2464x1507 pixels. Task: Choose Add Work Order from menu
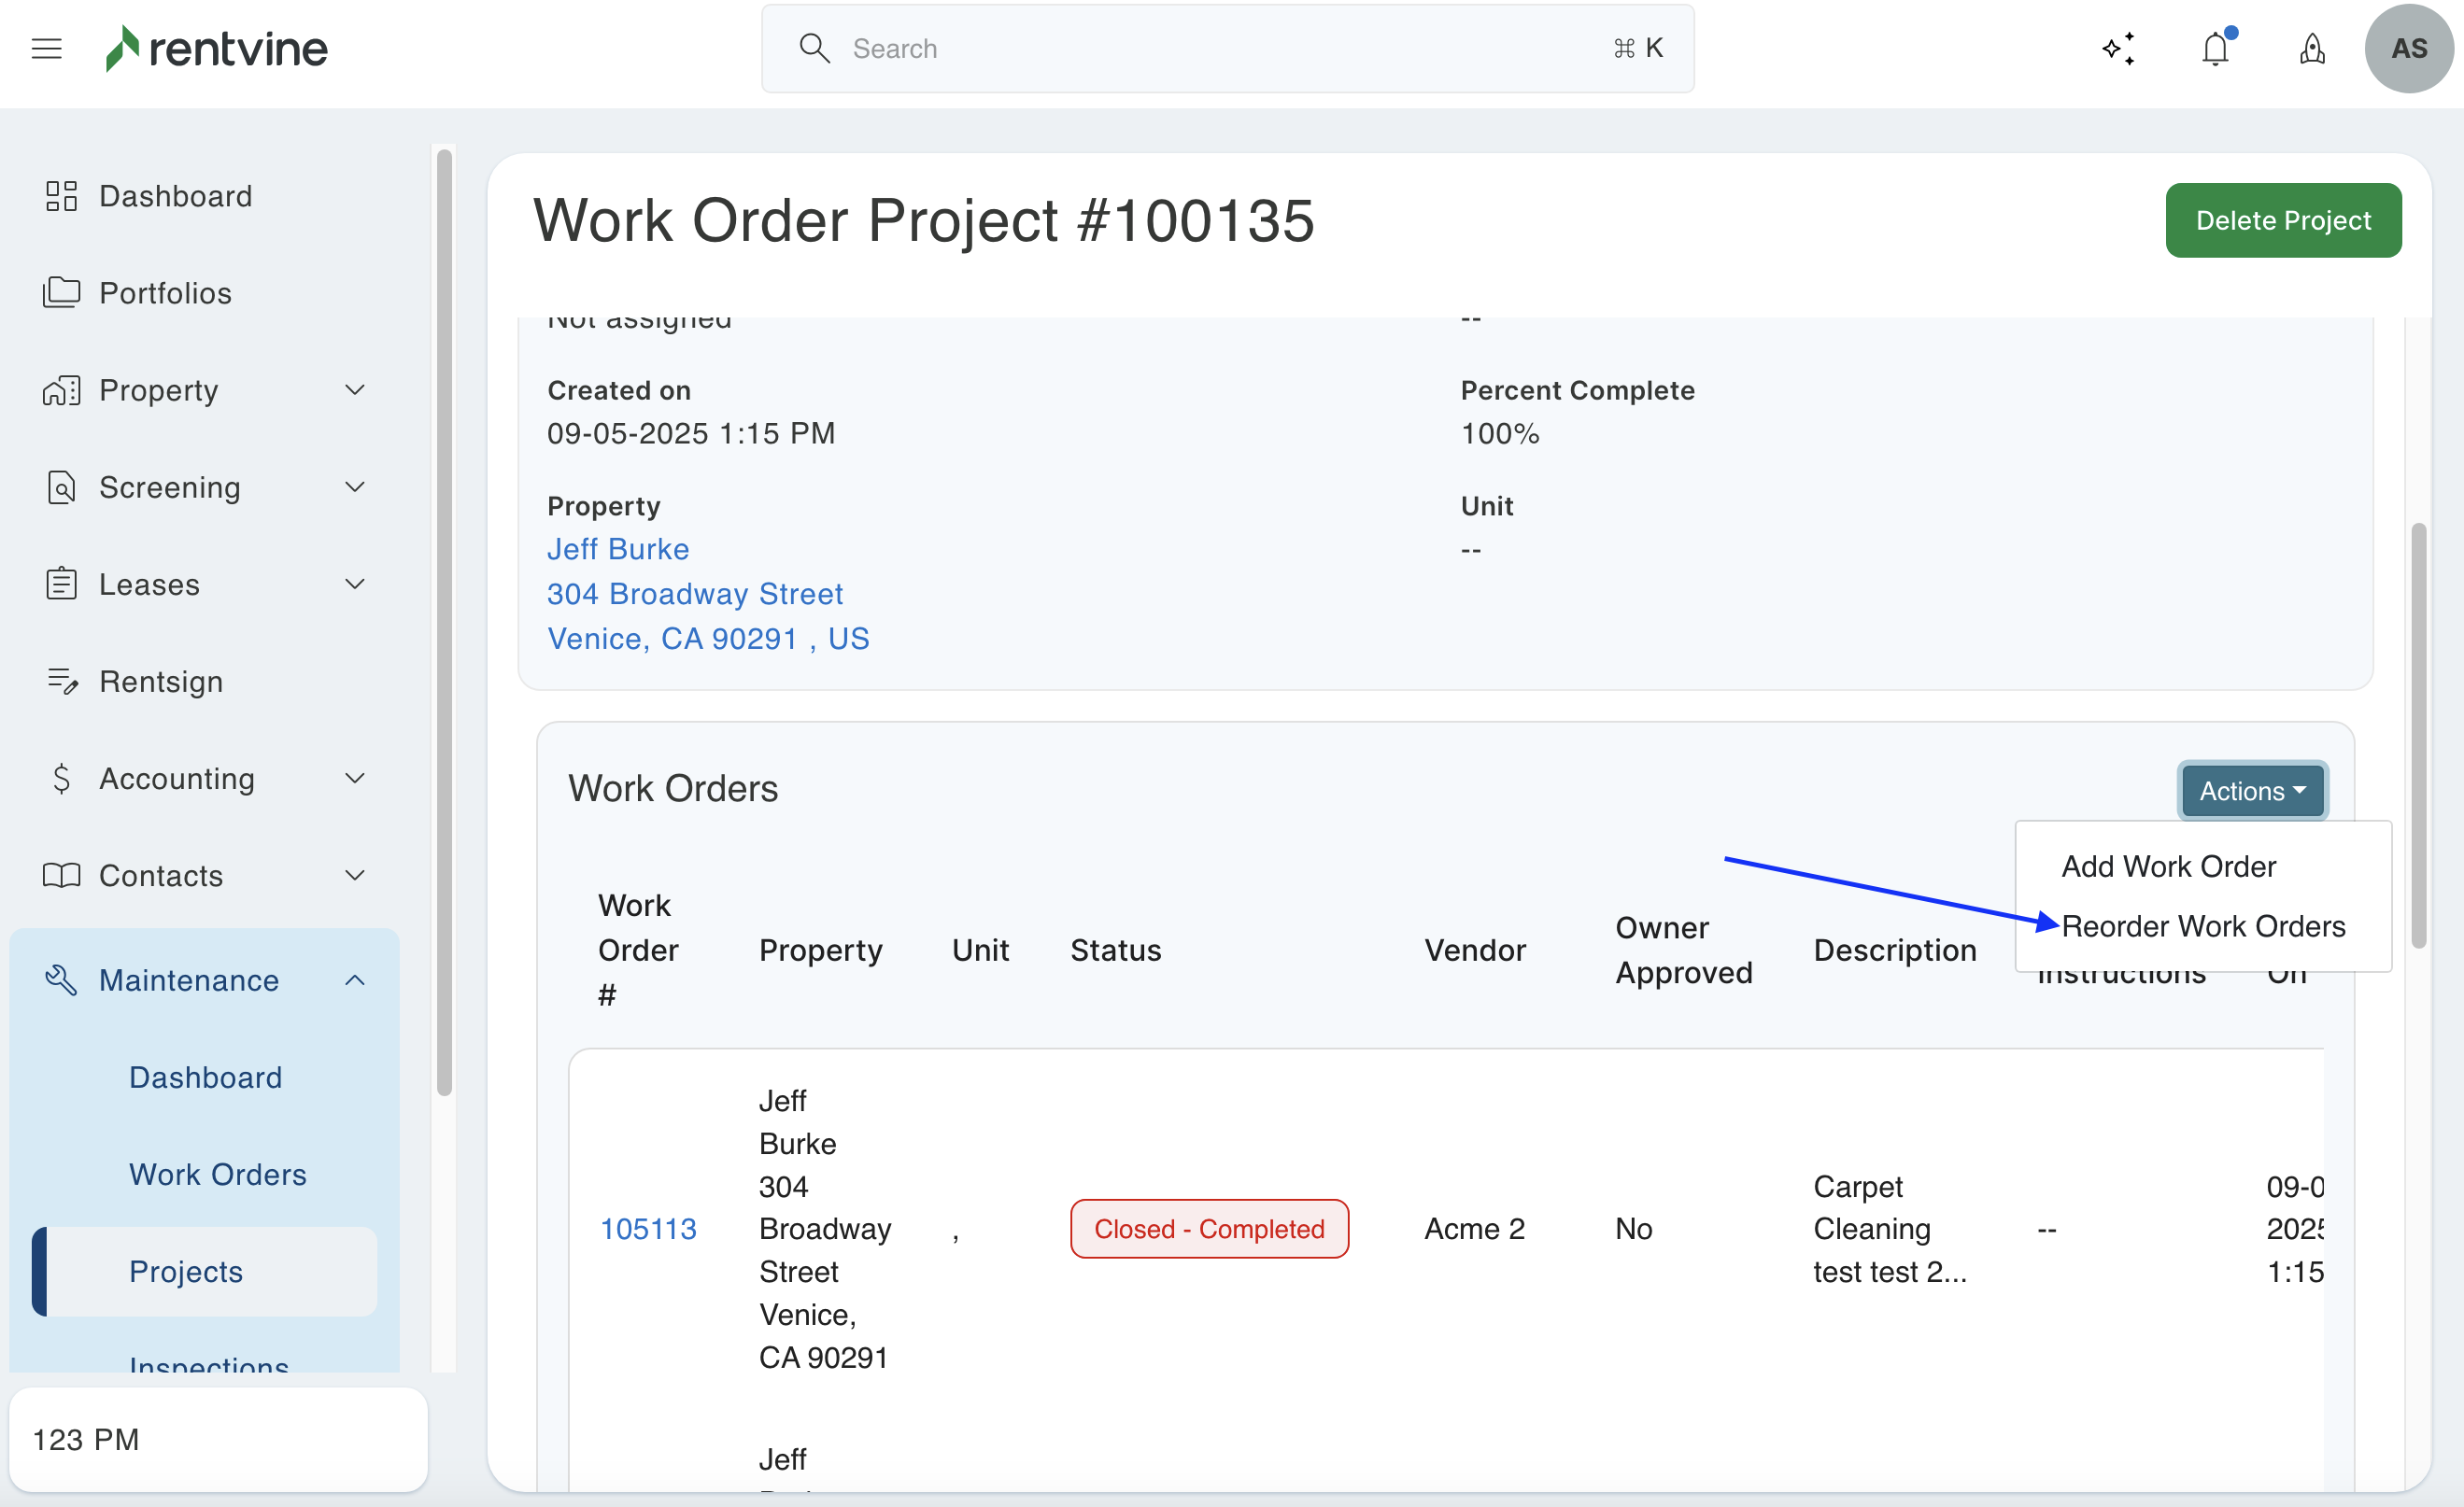pyautogui.click(x=2168, y=866)
